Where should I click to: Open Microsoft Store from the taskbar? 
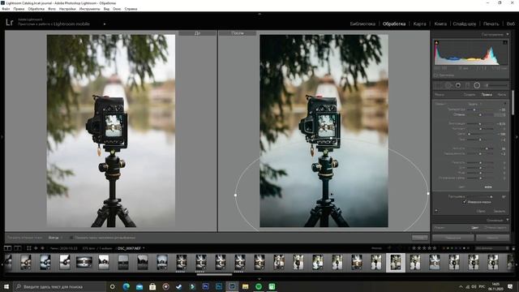[x=152, y=286]
